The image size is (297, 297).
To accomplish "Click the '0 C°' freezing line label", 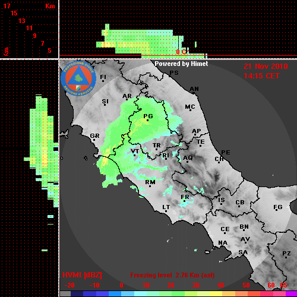I will [x=182, y=52].
